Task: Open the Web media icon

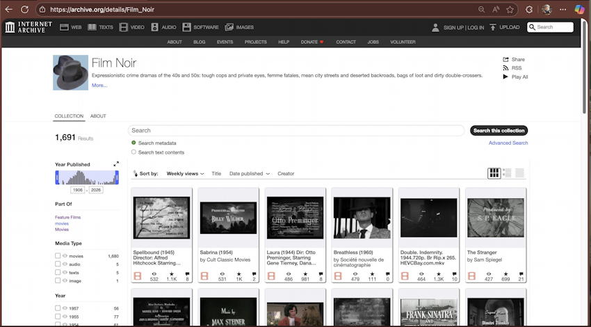Action: pos(64,27)
